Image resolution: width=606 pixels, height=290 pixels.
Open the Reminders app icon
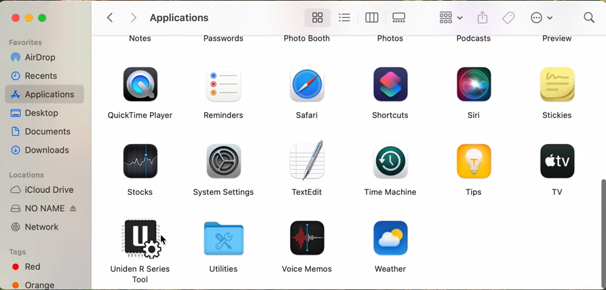[x=224, y=84]
